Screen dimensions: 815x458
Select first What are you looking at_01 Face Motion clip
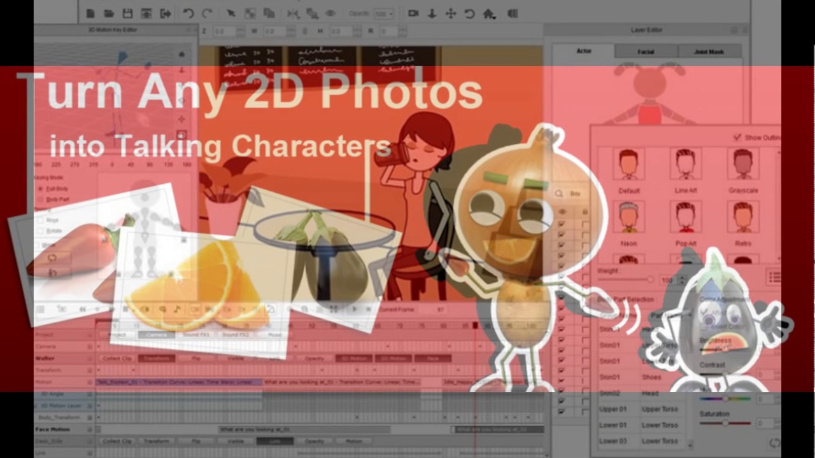[304, 429]
